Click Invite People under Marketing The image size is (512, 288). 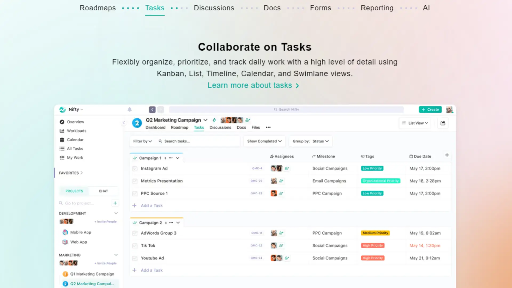click(x=106, y=263)
